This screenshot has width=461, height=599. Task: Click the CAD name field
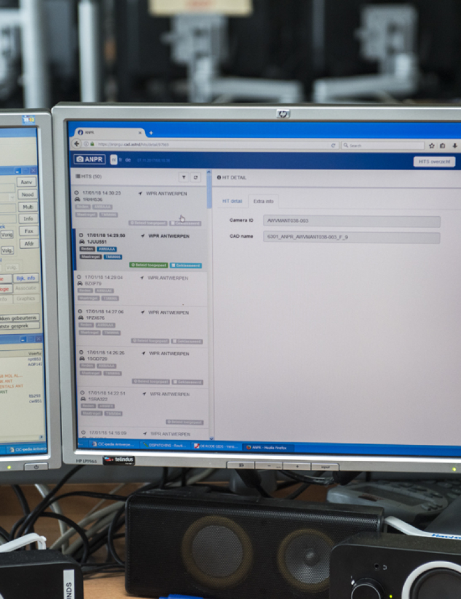coord(351,237)
